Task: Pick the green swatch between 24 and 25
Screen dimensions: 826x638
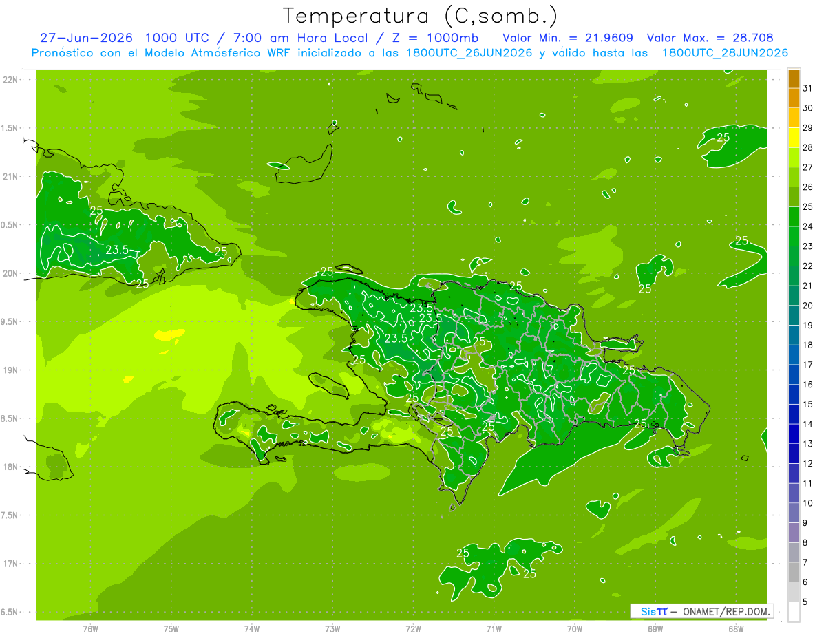Action: click(794, 217)
